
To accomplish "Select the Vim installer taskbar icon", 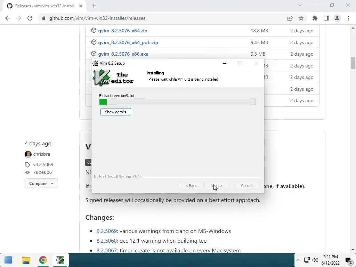I will click(x=60, y=260).
